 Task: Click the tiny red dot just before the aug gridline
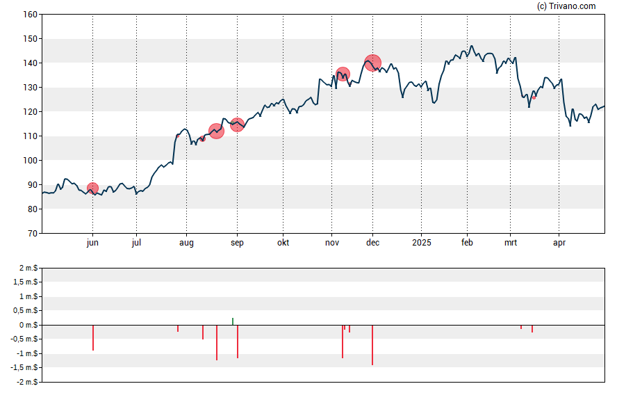[178, 136]
